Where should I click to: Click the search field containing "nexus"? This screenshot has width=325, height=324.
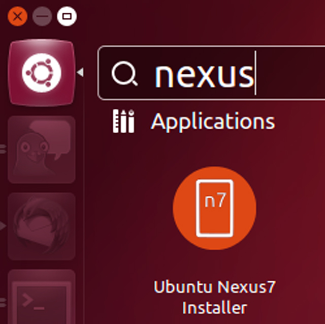(x=211, y=73)
